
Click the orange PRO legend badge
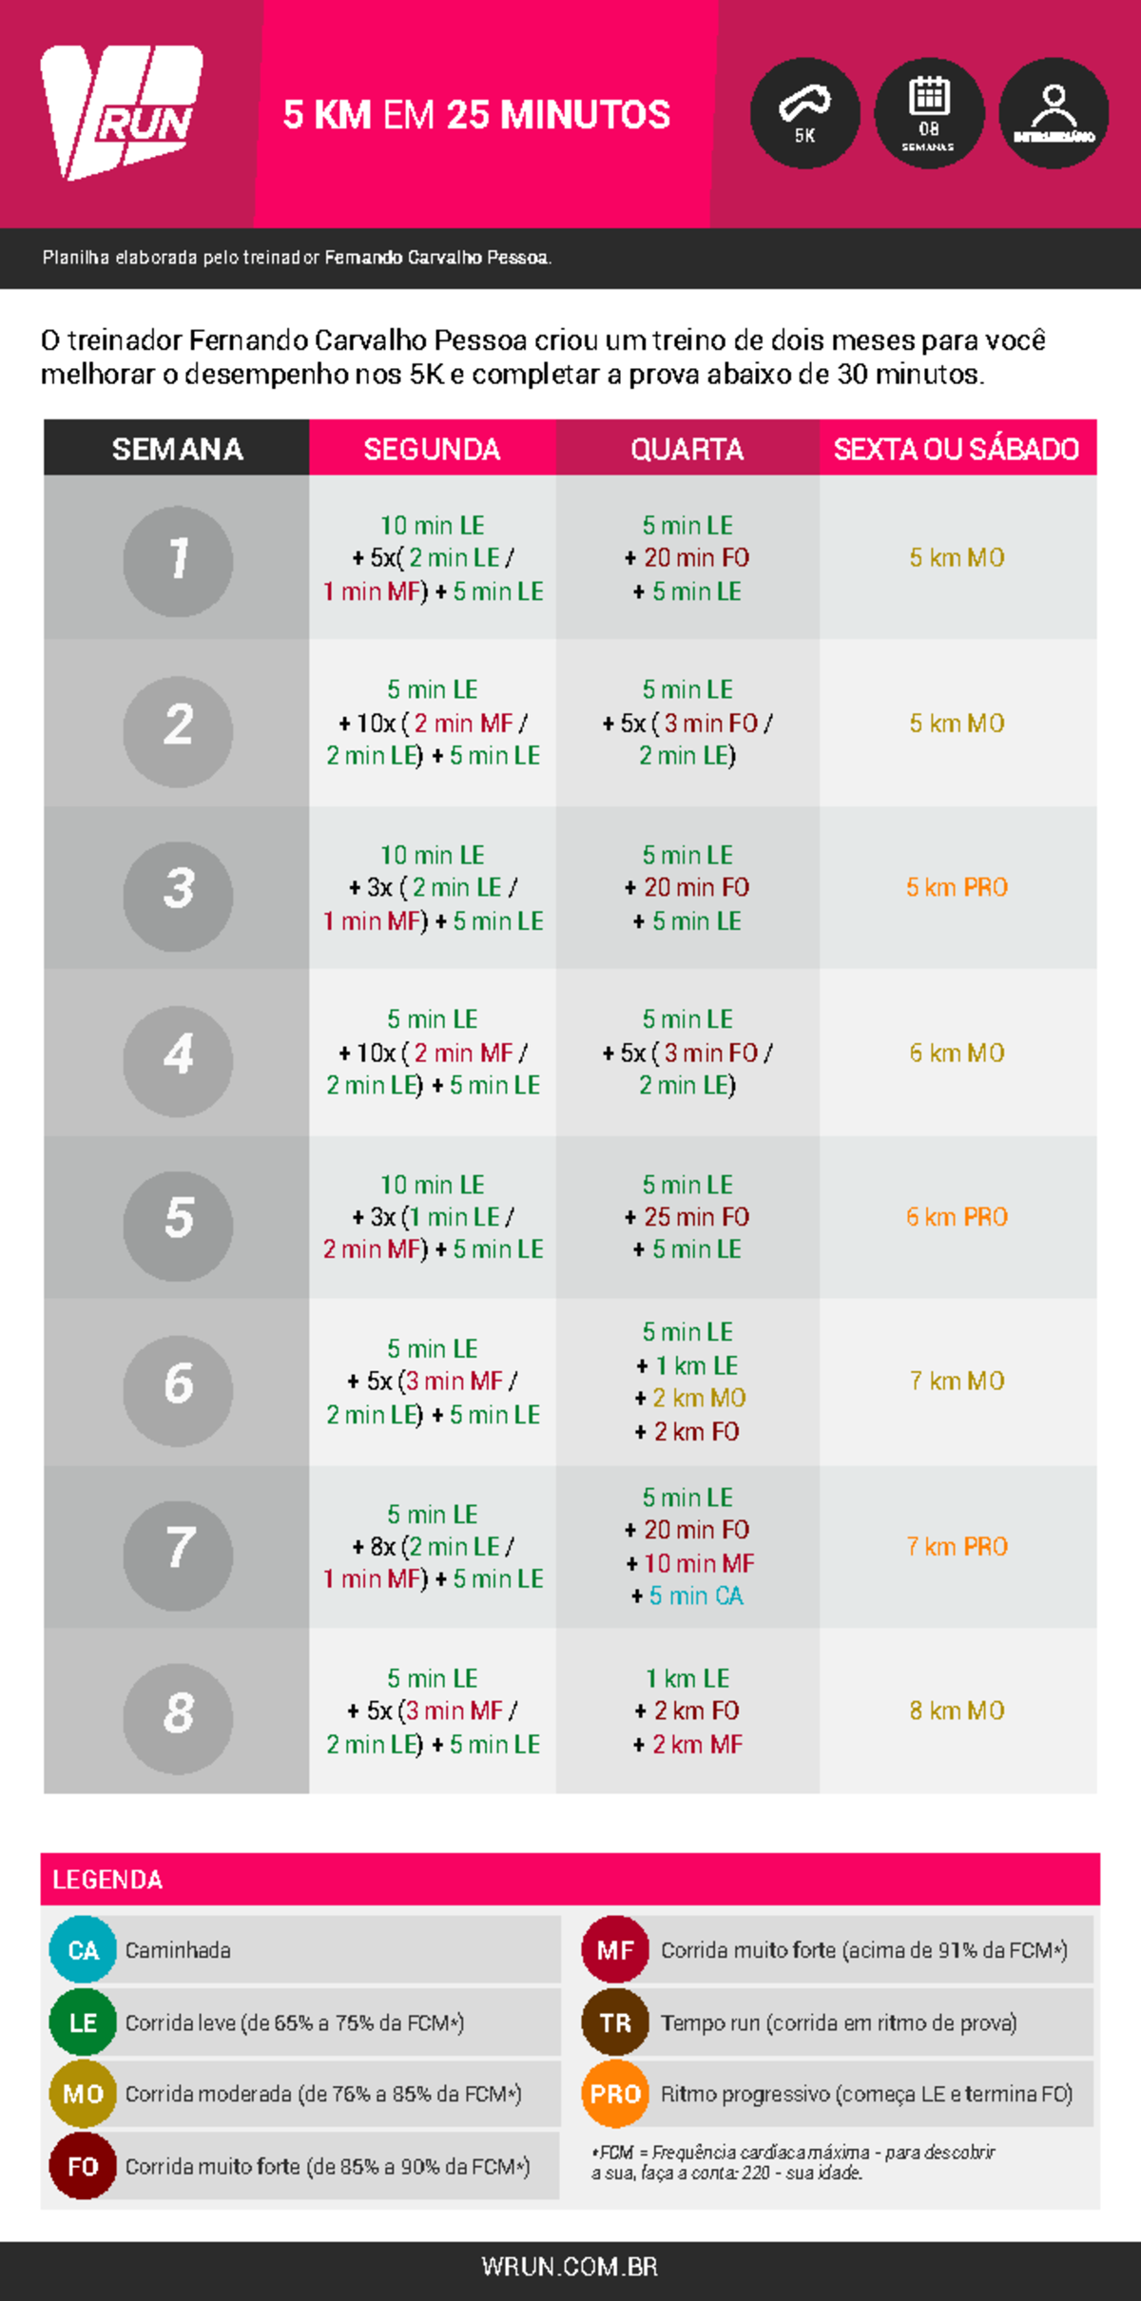click(615, 2094)
